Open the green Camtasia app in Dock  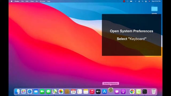point(138,91)
